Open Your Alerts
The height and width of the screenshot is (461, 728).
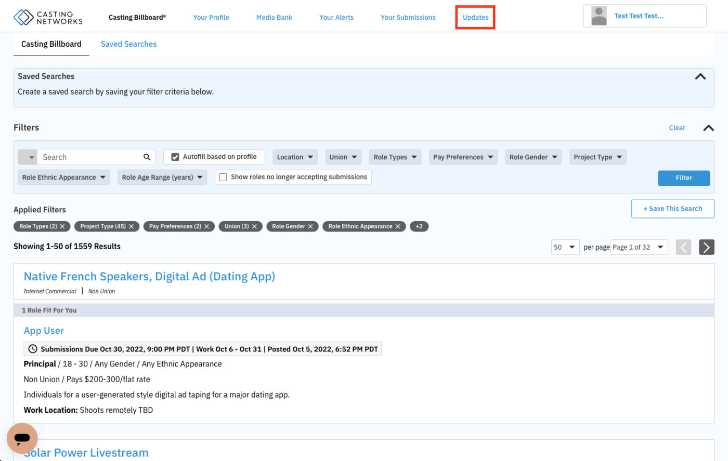pos(336,17)
